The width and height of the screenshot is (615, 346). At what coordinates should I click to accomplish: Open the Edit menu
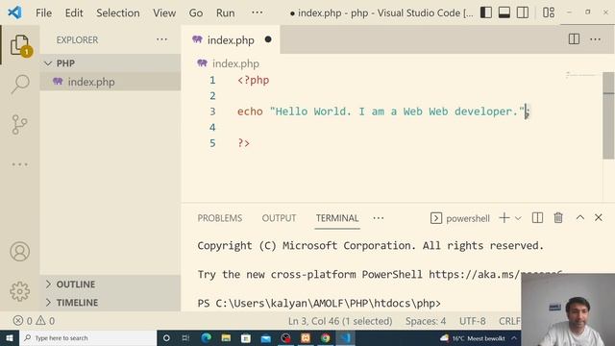(74, 12)
